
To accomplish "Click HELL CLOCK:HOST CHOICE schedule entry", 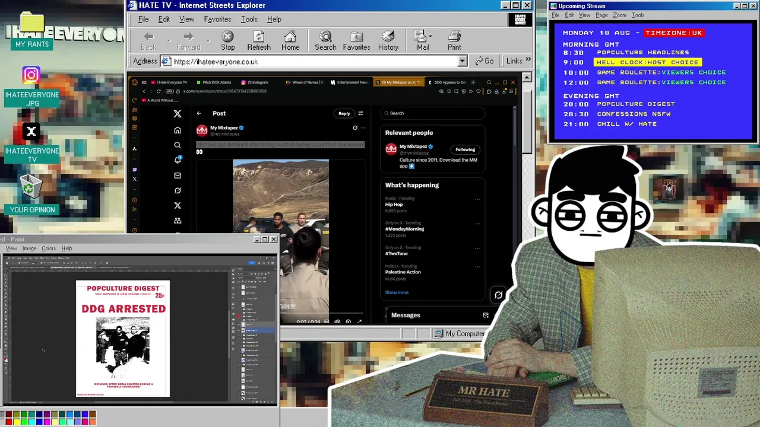I will point(647,62).
